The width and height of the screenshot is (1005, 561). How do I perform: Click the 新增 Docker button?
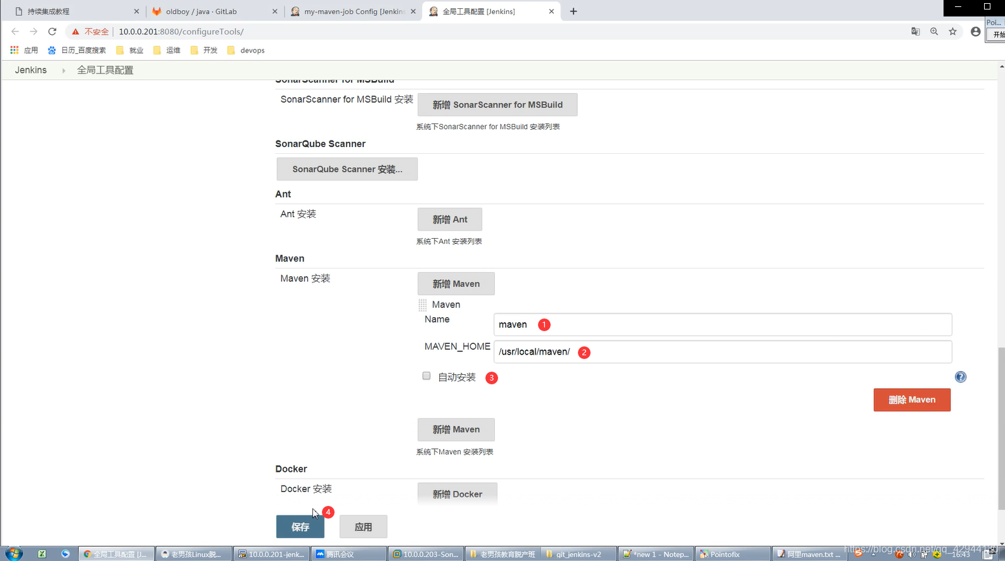pyautogui.click(x=458, y=493)
